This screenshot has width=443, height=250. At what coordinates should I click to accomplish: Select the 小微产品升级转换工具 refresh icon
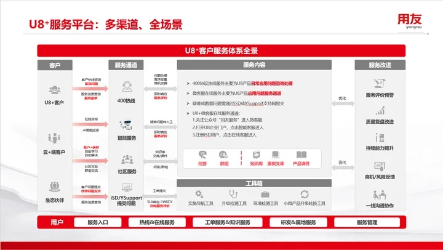[305, 195]
